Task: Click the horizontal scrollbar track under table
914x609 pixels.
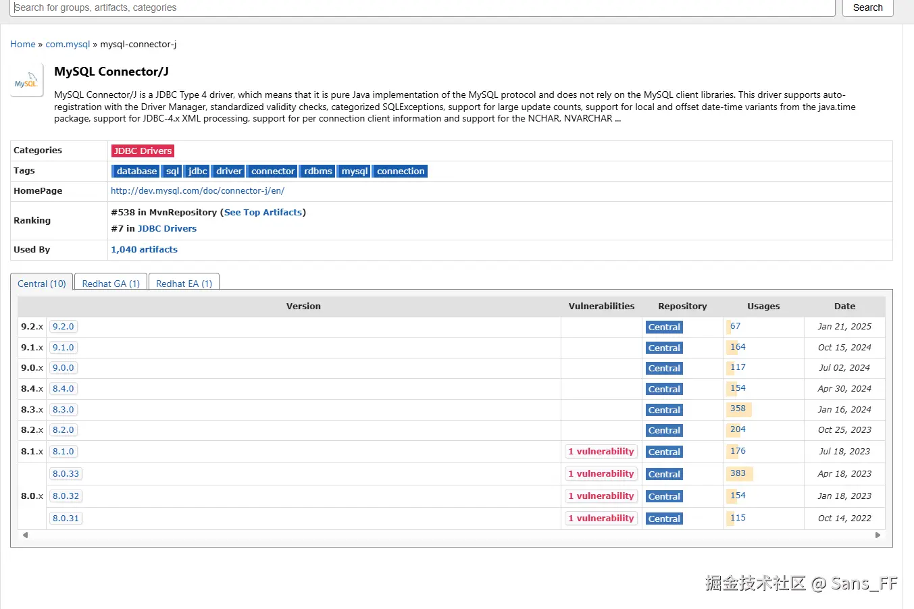Action: tap(451, 535)
